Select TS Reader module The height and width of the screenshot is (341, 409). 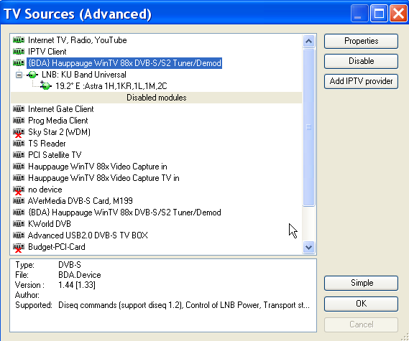(47, 144)
